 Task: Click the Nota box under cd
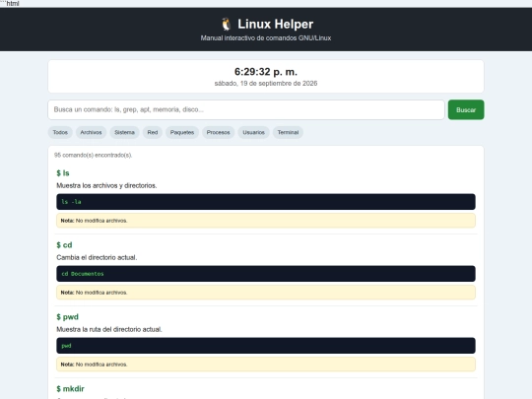click(266, 293)
